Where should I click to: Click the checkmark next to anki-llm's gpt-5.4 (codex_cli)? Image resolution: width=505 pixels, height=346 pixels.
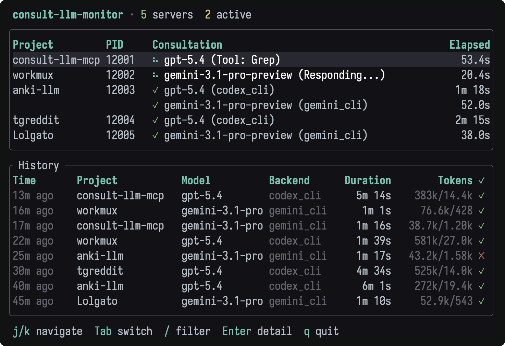pos(156,90)
